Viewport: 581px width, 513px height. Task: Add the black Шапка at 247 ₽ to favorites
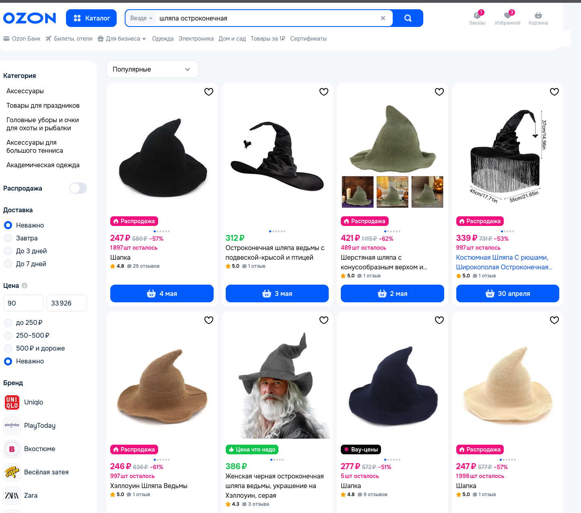coord(209,92)
